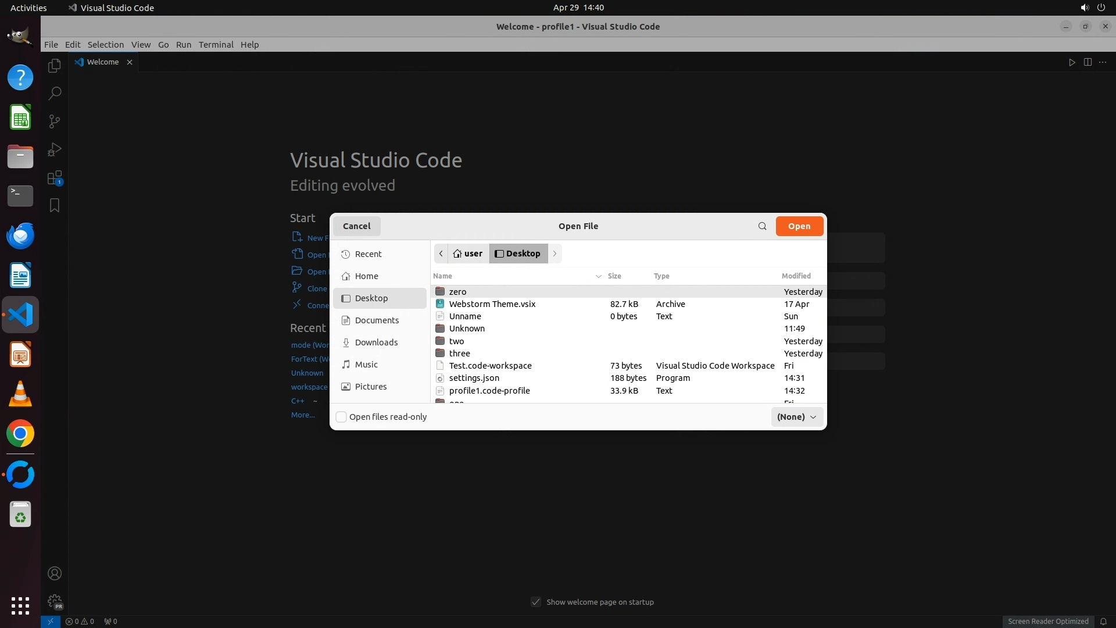Screen dimensions: 1116x628
Task: Enable Open files read-only checkbox
Action: click(x=342, y=417)
